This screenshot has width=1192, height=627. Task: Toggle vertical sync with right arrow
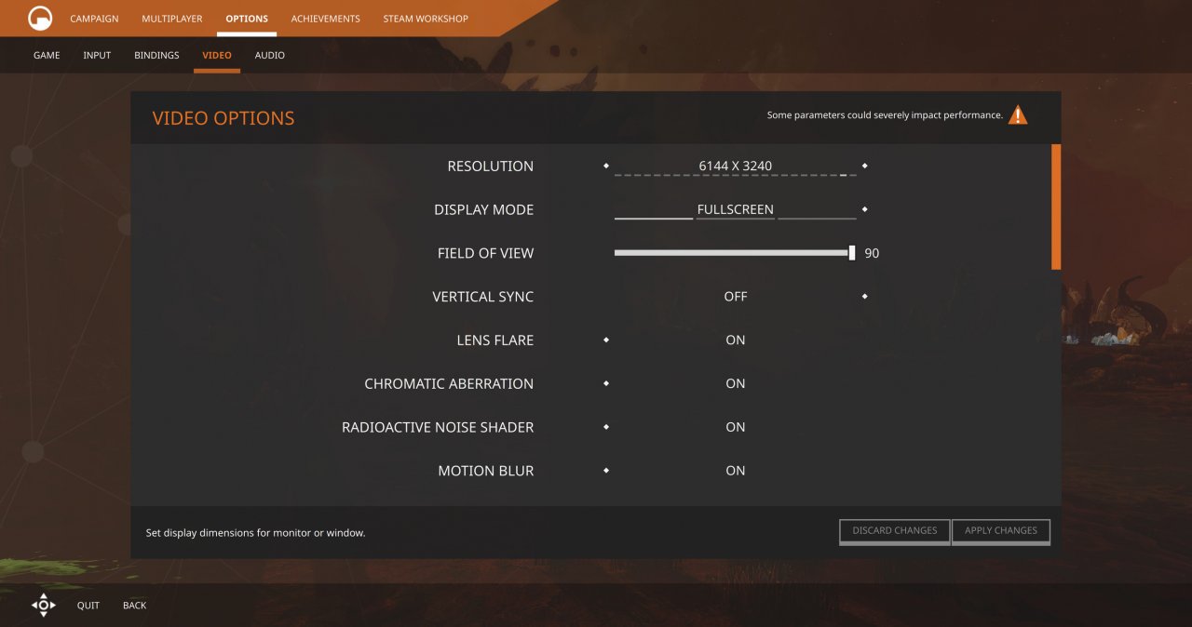[865, 296]
